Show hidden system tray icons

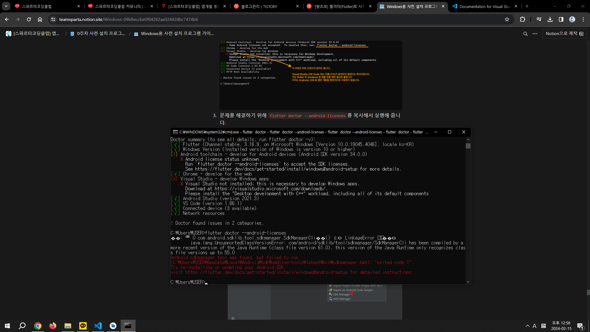coord(528,326)
